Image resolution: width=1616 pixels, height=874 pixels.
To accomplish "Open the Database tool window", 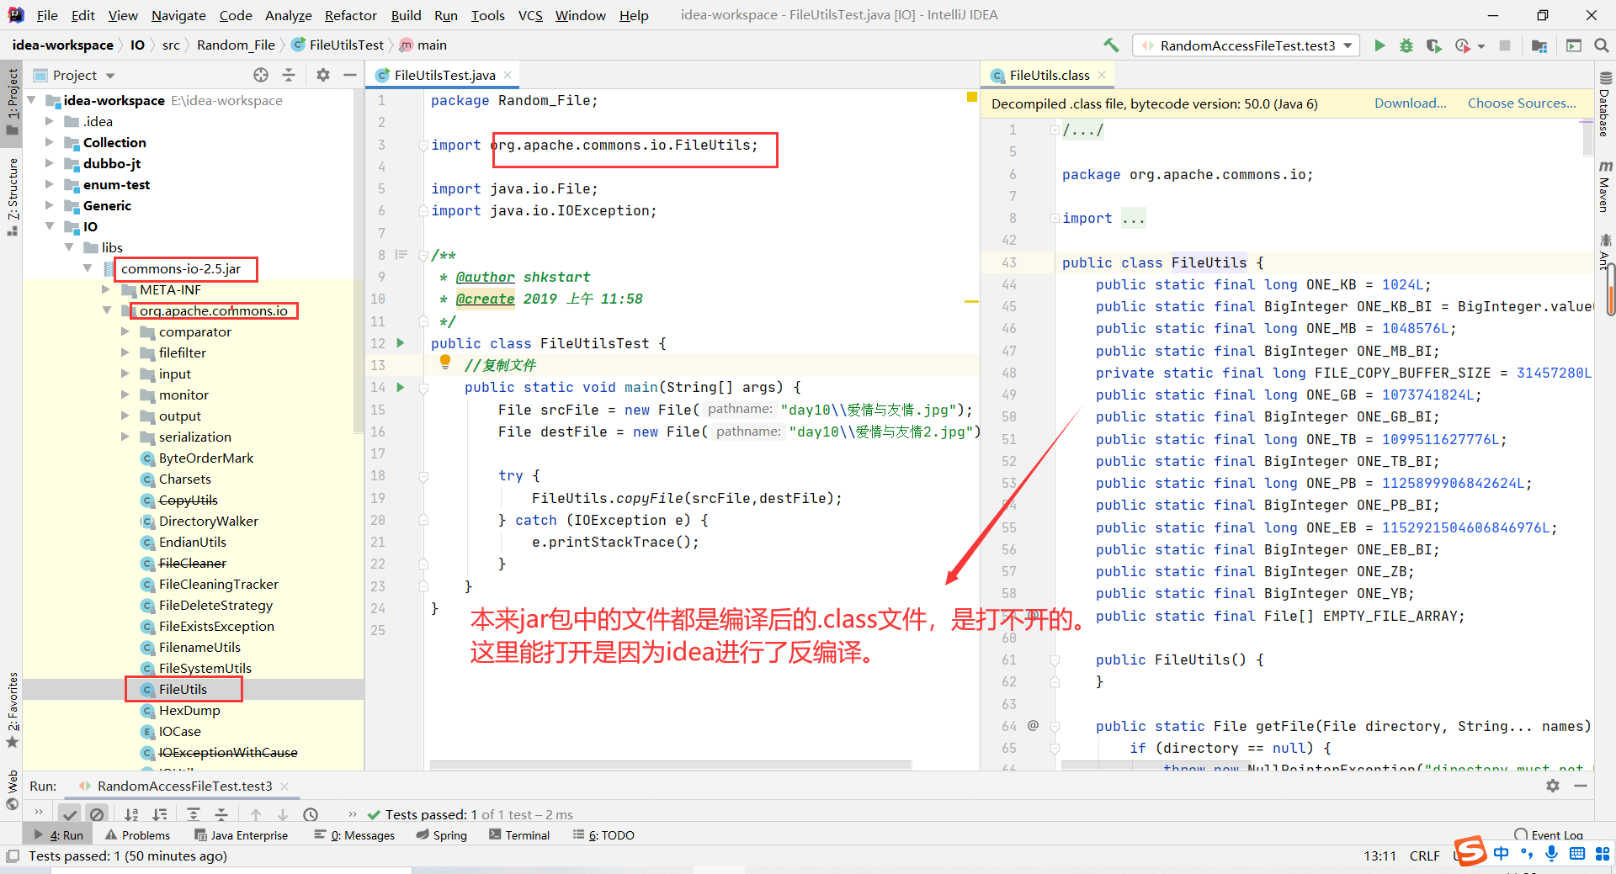I will (1604, 104).
